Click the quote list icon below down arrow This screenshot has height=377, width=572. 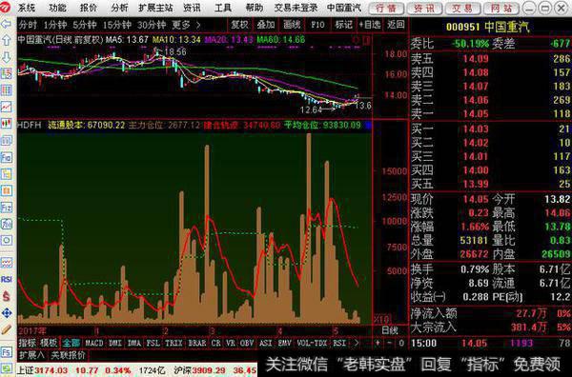coord(7,73)
